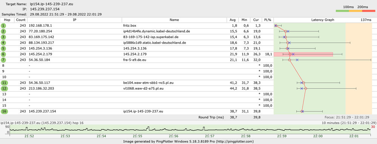Image resolution: width=377 pixels, height=144 pixels.
Task: Click Avg value 44,2 on hop 12
Action: (234, 89)
